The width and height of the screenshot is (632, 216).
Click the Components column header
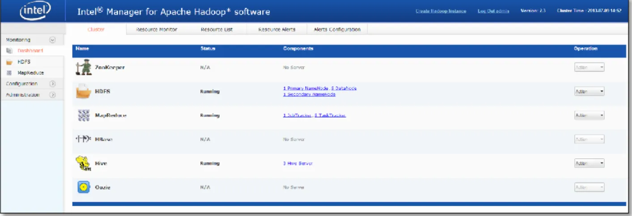tap(298, 48)
